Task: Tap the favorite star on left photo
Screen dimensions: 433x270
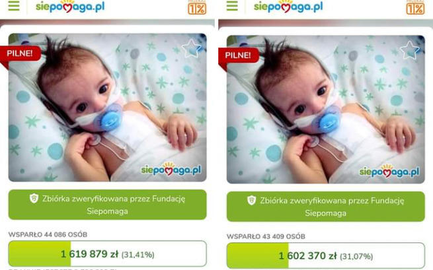Action: click(x=191, y=49)
